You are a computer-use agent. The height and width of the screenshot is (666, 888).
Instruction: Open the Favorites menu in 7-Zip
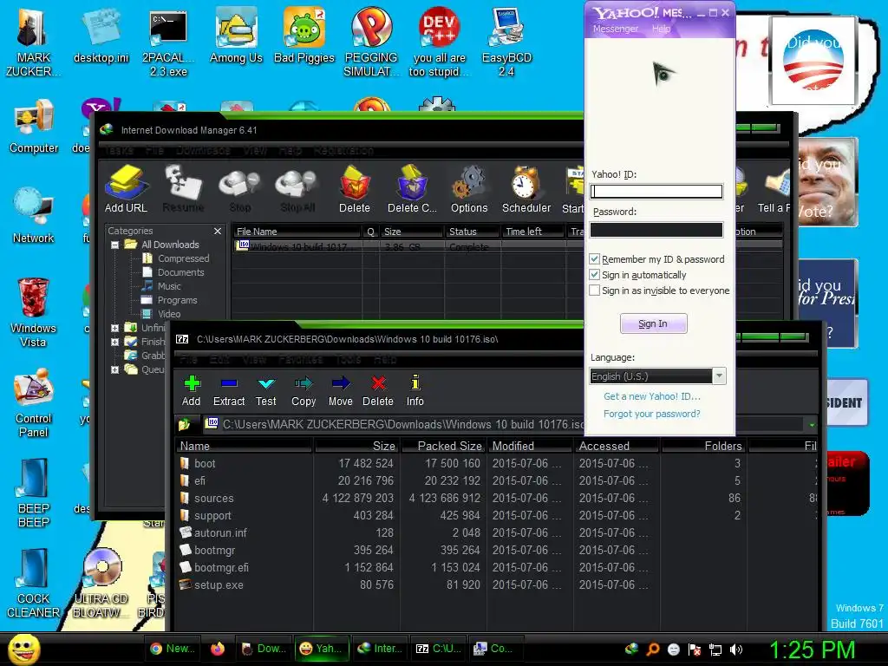point(301,360)
